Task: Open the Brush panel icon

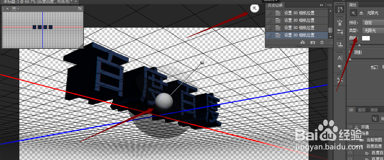Action: click(340, 31)
